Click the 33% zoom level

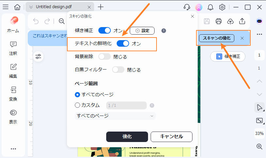(259, 134)
